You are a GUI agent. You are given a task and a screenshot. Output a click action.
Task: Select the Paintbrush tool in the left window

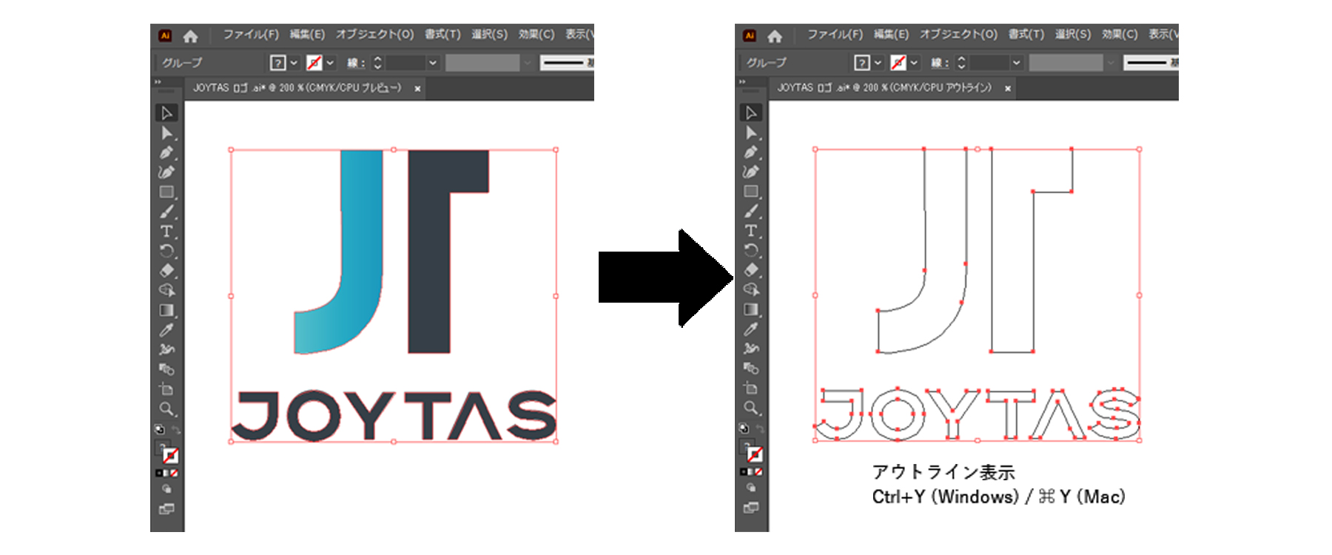[x=166, y=212]
